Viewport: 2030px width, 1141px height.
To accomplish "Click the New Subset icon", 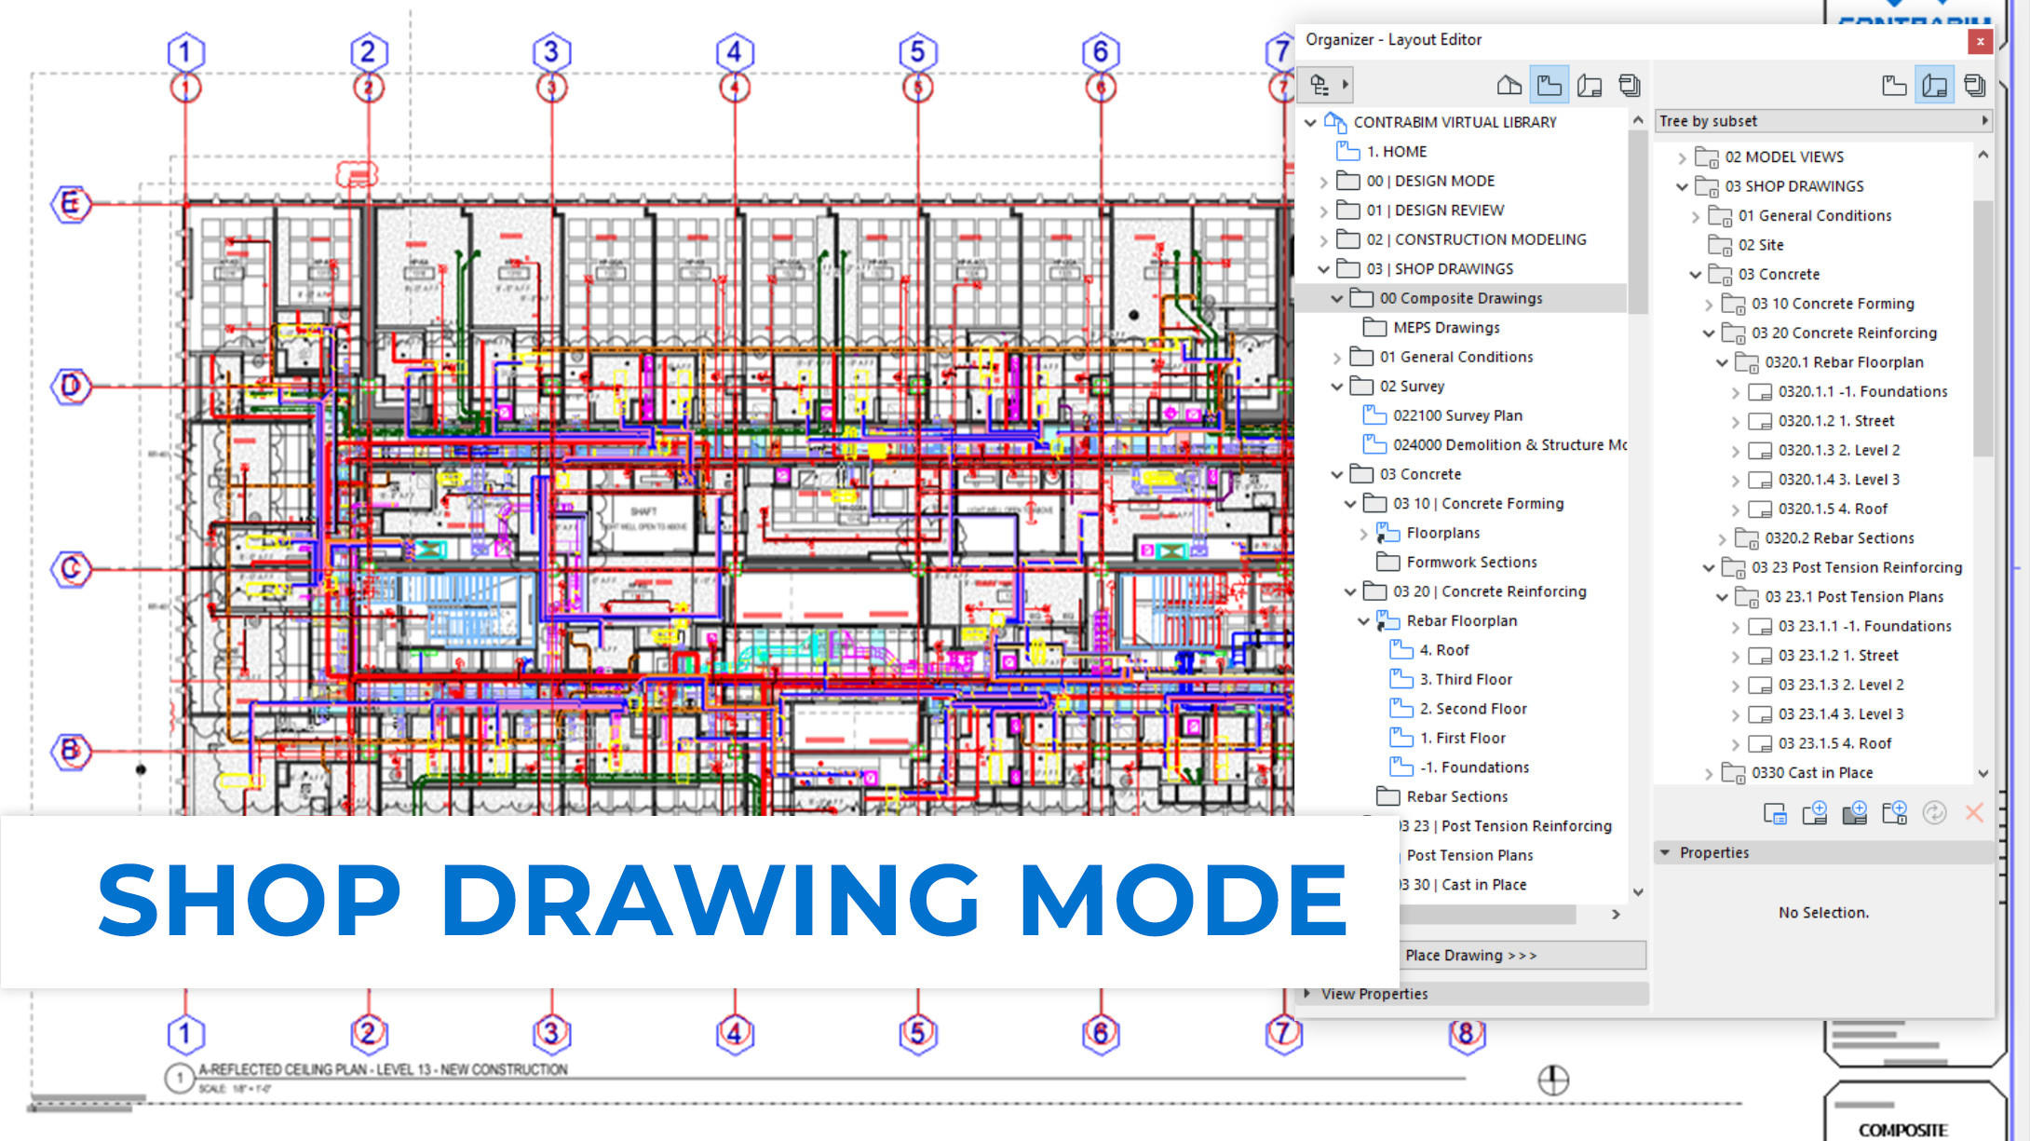I will [x=1894, y=813].
